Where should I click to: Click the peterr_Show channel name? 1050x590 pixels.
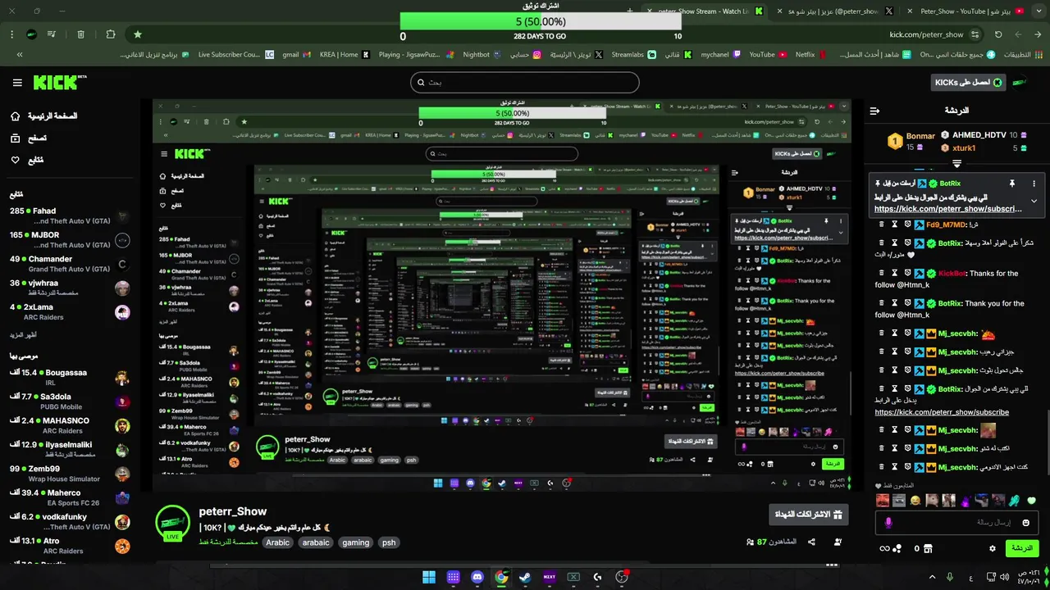[233, 511]
